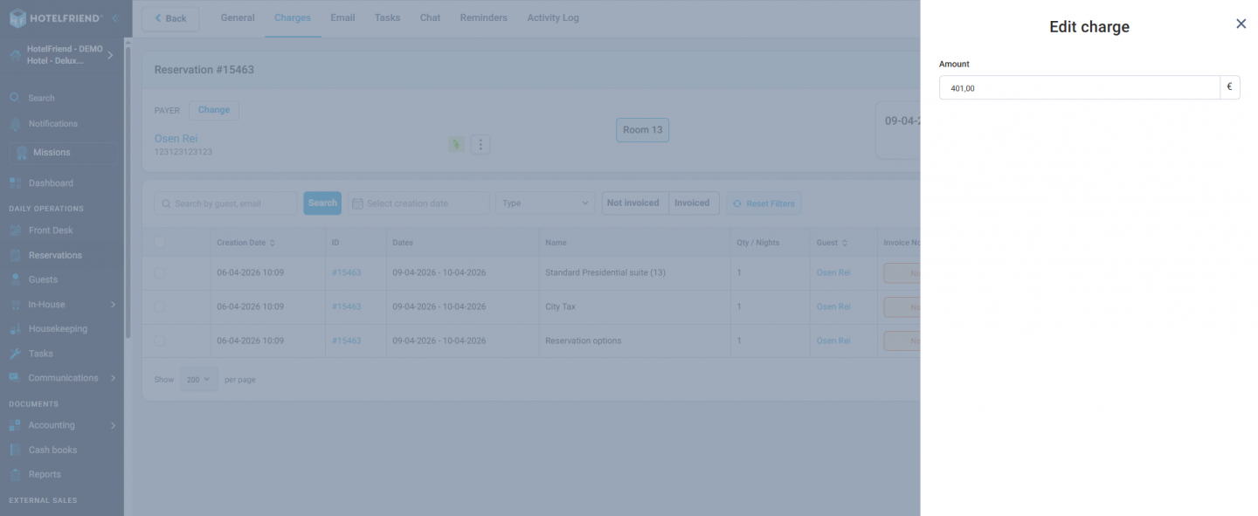Open the Type dropdown filter

click(544, 202)
